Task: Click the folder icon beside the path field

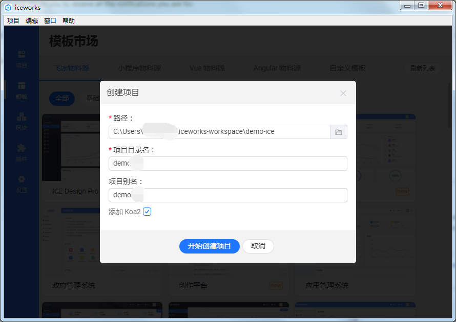Action: click(x=339, y=131)
